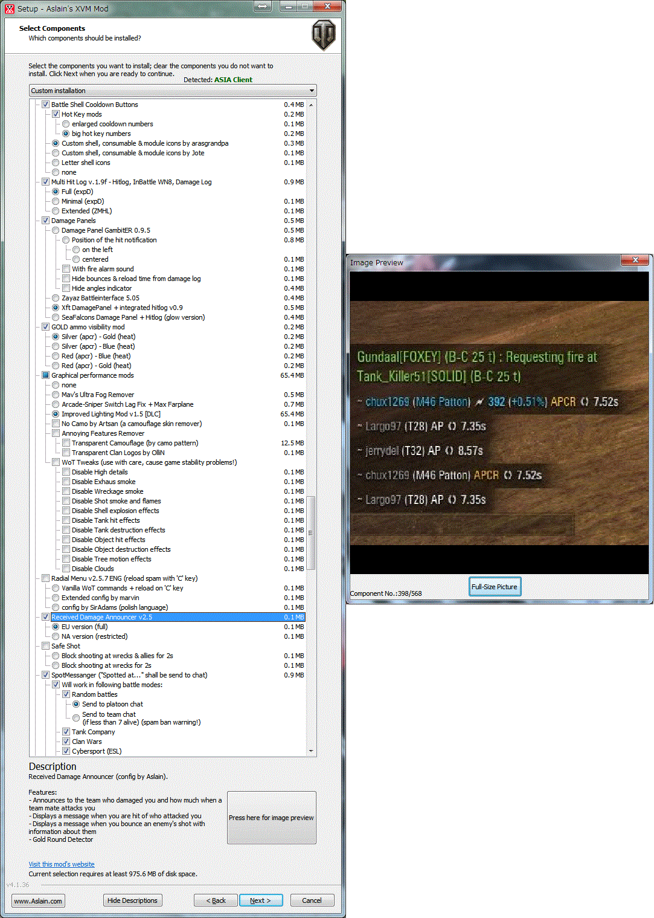Image resolution: width=654 pixels, height=918 pixels.
Task: Click the component list scrollbar thumb
Action: click(311, 533)
